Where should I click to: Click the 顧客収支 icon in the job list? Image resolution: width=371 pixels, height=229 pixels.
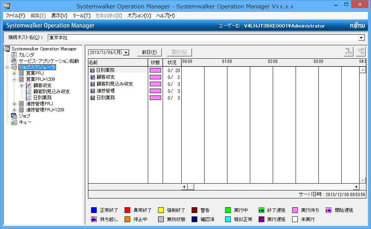(92, 77)
